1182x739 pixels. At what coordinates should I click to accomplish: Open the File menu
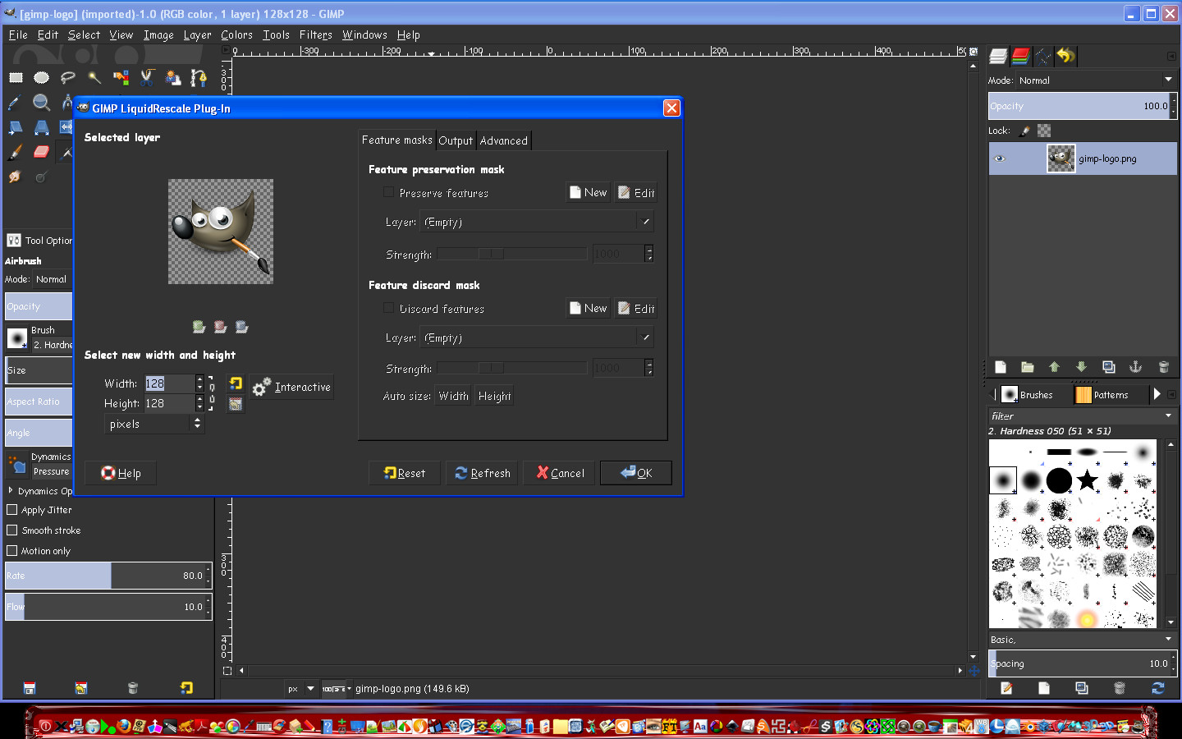(x=18, y=35)
